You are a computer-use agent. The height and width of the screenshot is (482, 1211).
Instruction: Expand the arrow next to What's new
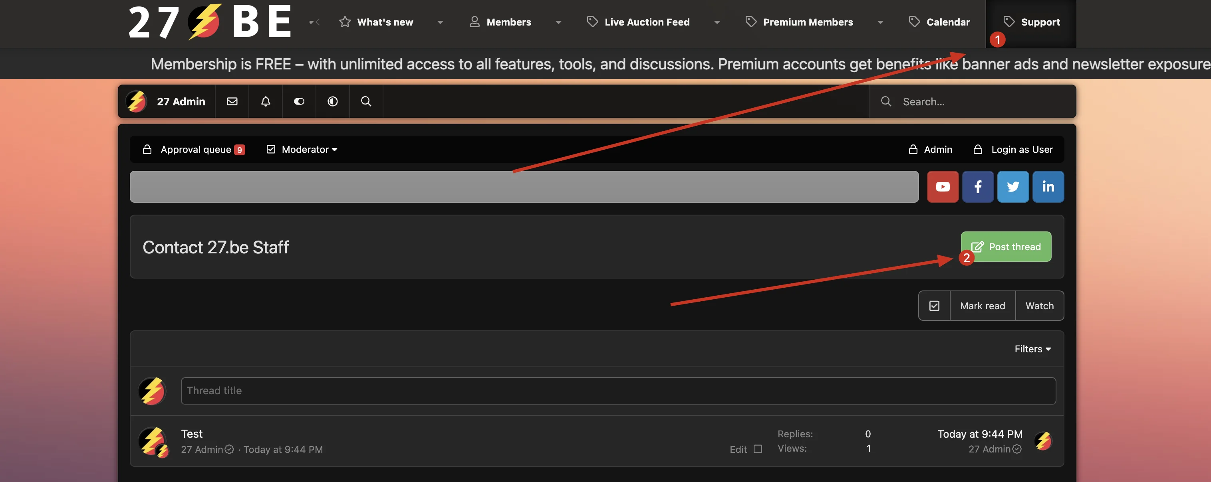click(440, 22)
